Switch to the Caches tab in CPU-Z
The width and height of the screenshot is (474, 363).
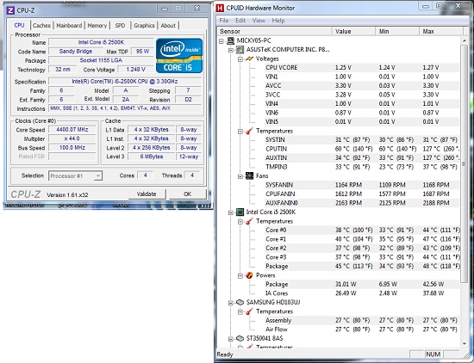click(41, 25)
